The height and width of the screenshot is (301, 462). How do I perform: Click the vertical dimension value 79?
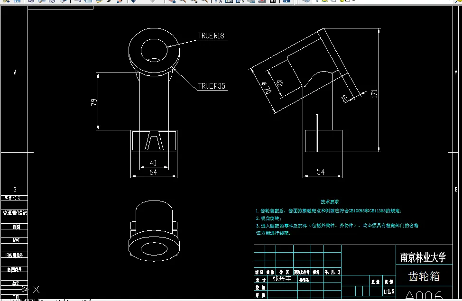(x=94, y=102)
